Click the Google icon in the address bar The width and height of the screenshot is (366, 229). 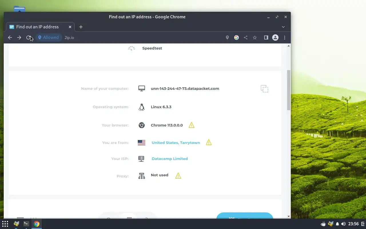(x=236, y=37)
